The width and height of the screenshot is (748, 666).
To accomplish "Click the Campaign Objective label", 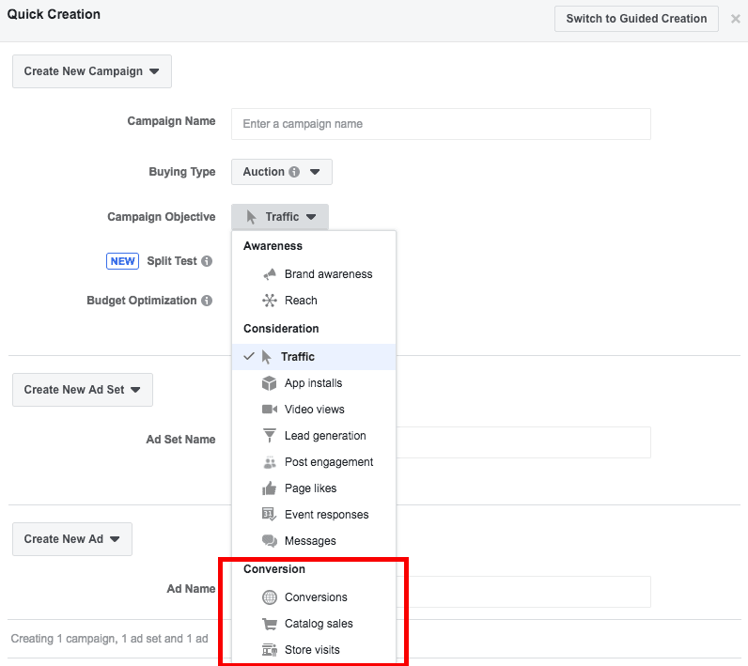I will (x=162, y=217).
